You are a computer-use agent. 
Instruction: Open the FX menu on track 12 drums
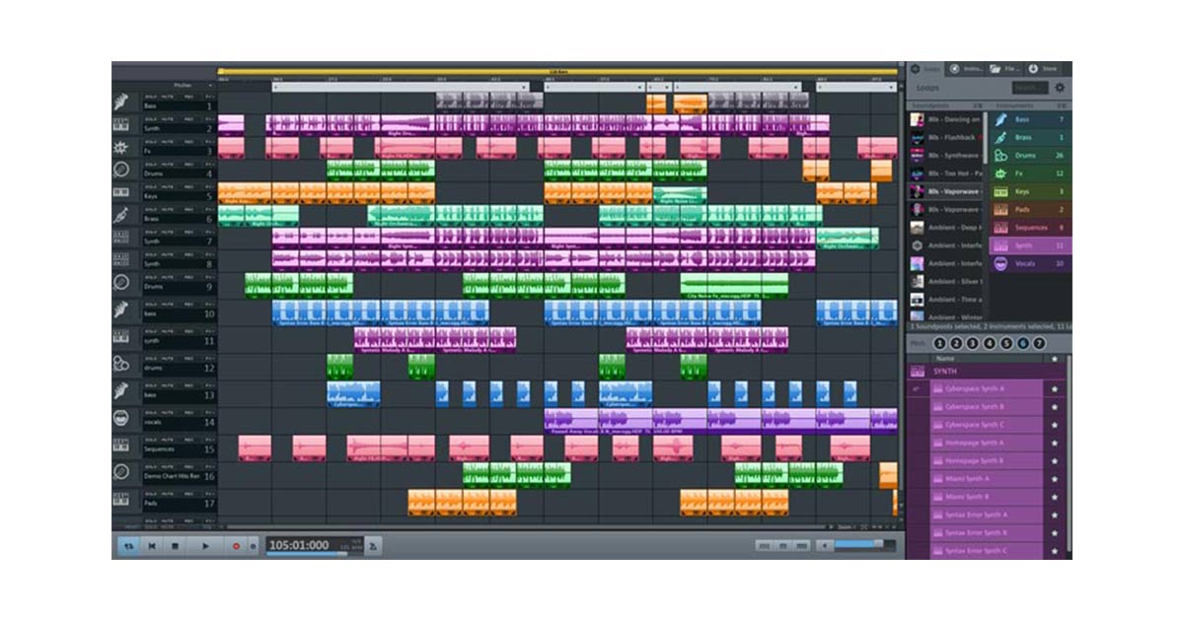point(208,358)
